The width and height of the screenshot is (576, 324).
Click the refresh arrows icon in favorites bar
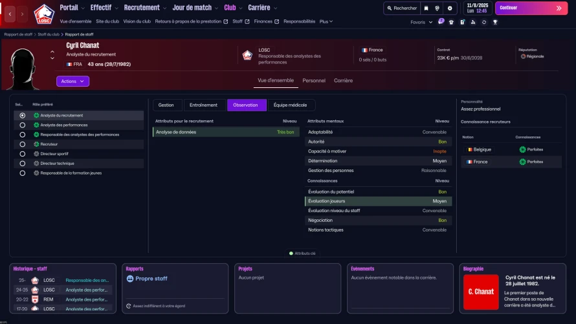tap(484, 22)
